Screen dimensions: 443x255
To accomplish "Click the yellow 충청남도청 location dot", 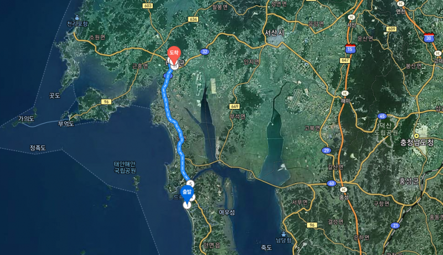I will [416, 136].
